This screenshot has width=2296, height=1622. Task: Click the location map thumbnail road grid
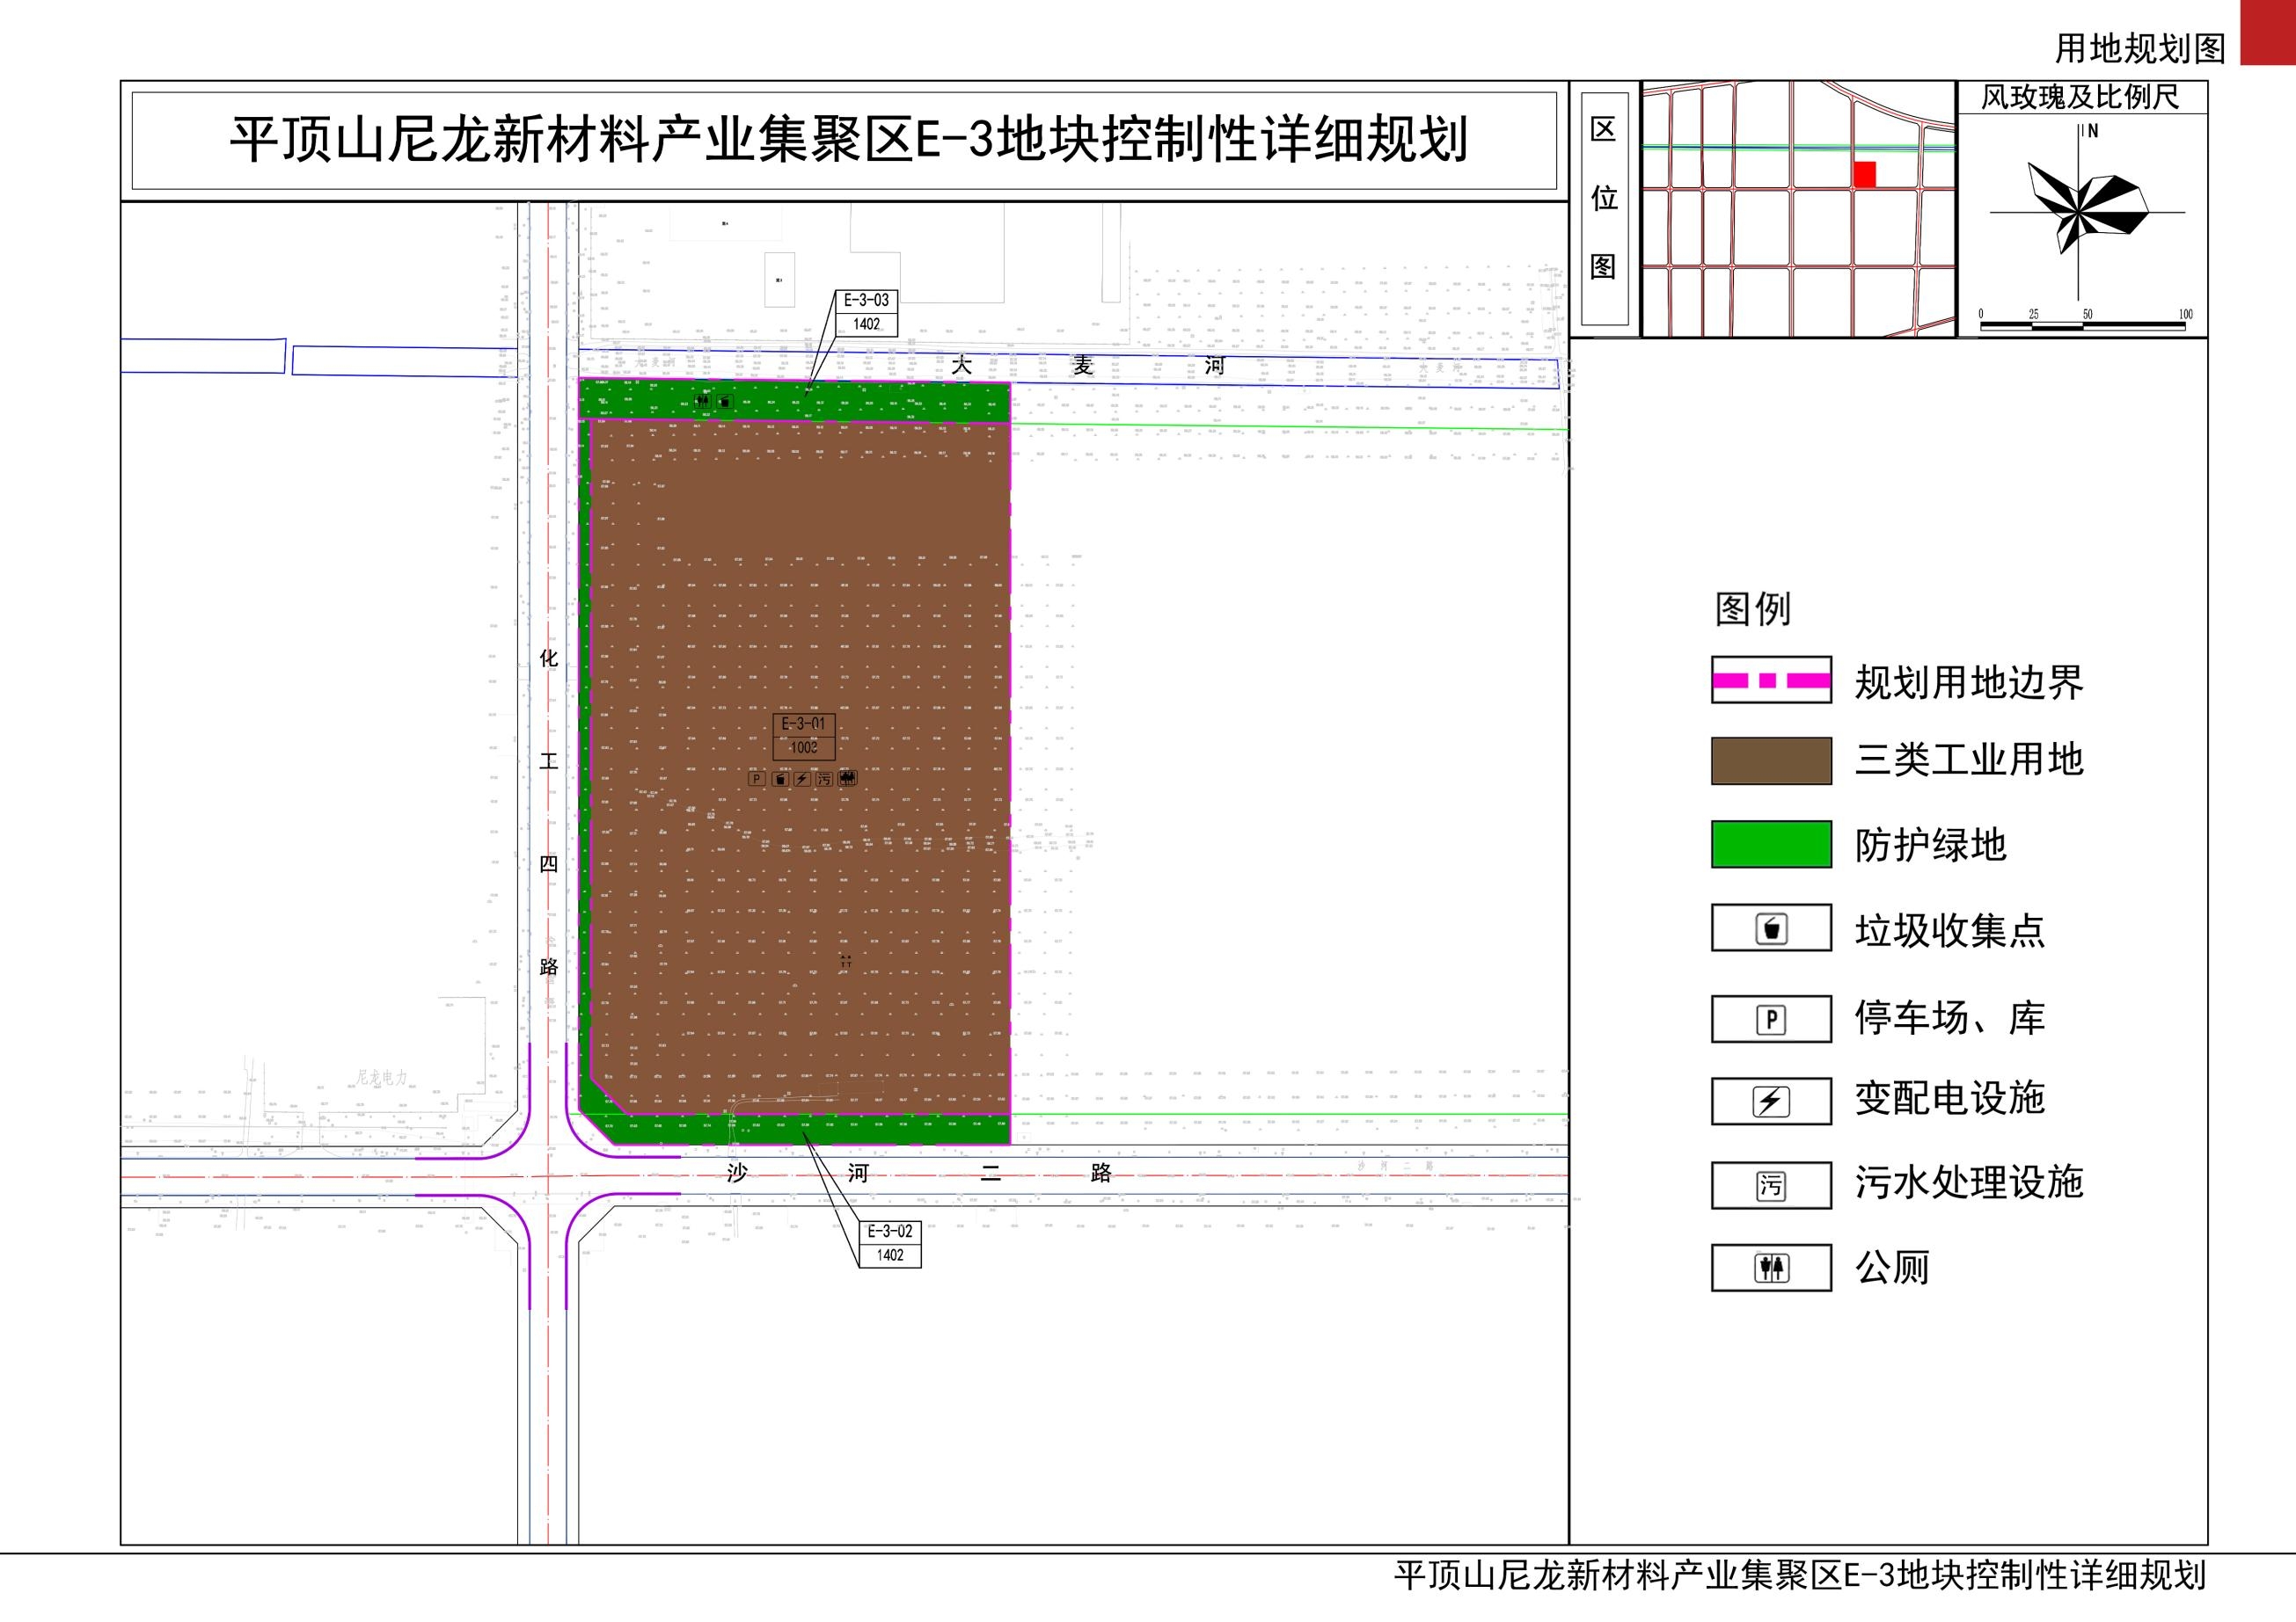pos(1798,209)
